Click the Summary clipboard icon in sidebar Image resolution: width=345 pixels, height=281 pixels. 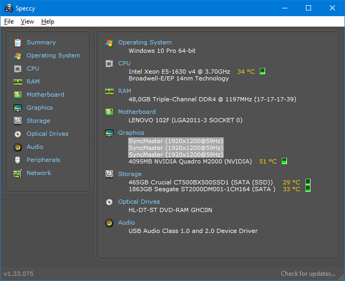[x=18, y=43]
